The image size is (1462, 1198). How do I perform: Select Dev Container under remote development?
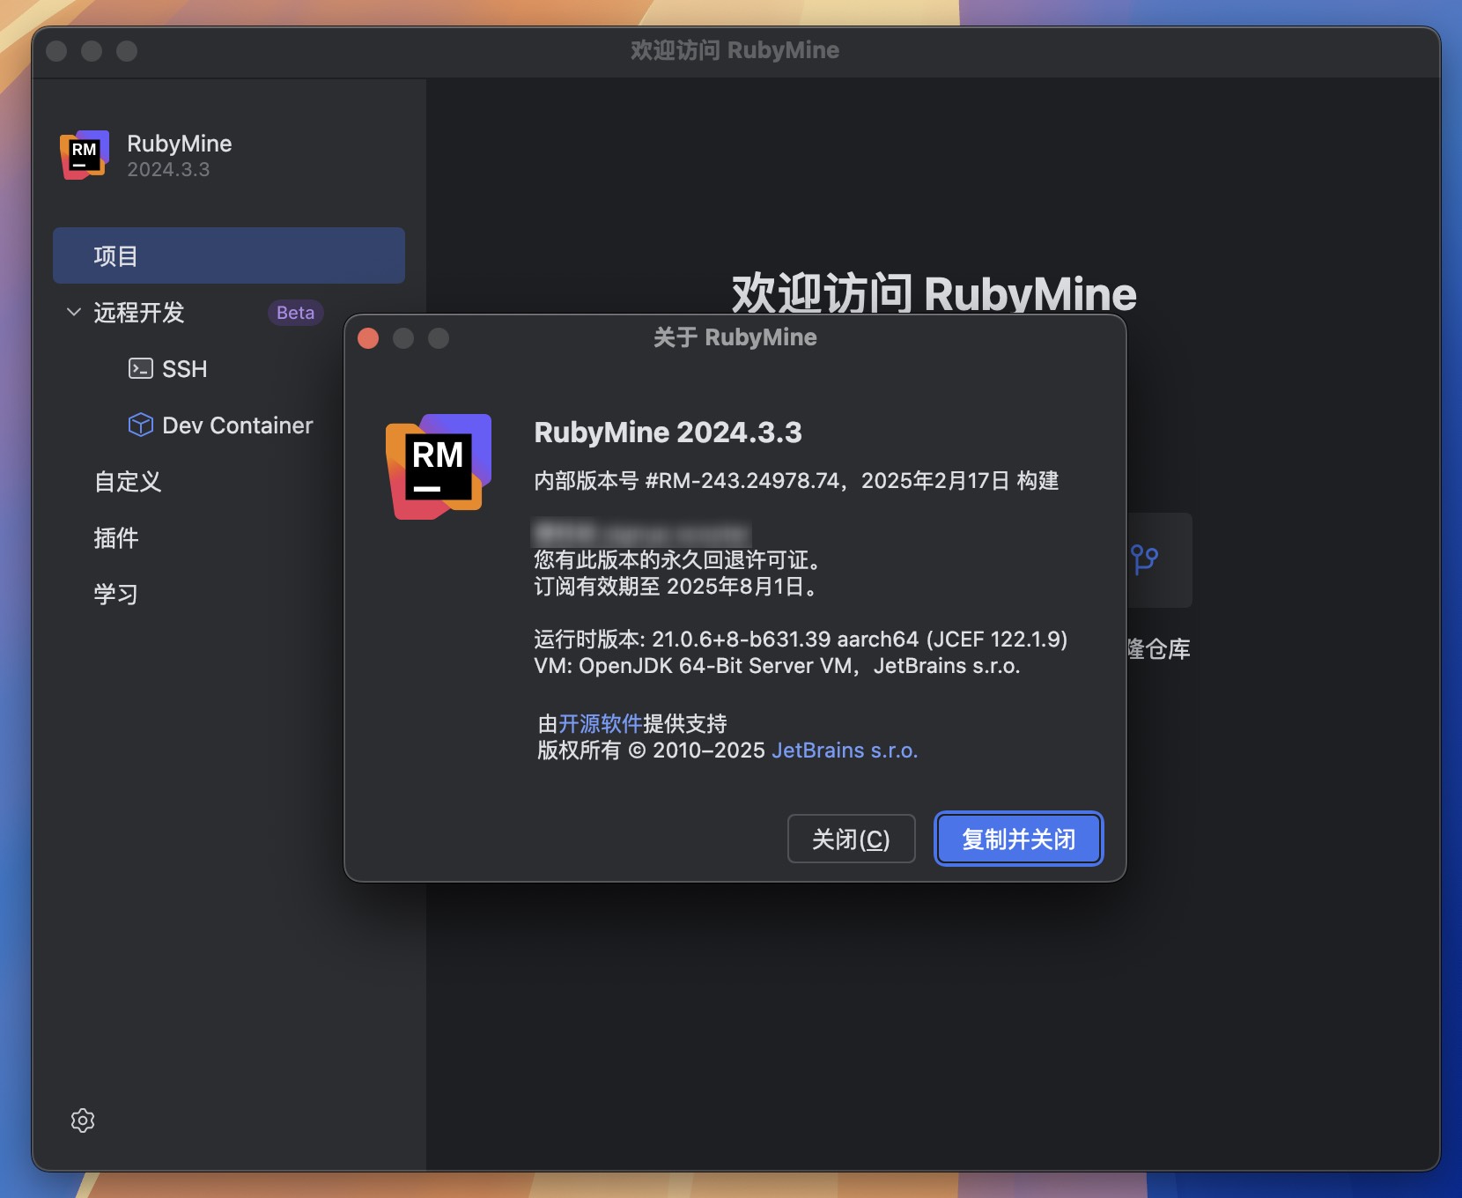click(x=238, y=425)
